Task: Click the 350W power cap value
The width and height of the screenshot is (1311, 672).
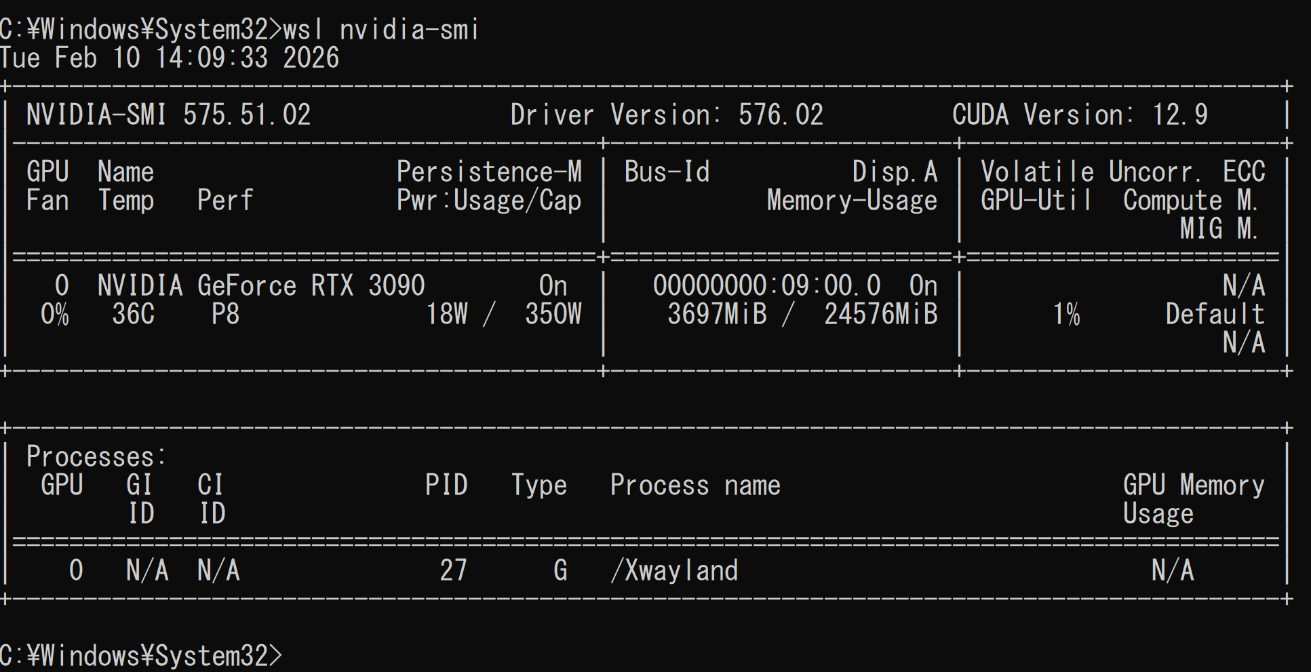Action: tap(553, 315)
